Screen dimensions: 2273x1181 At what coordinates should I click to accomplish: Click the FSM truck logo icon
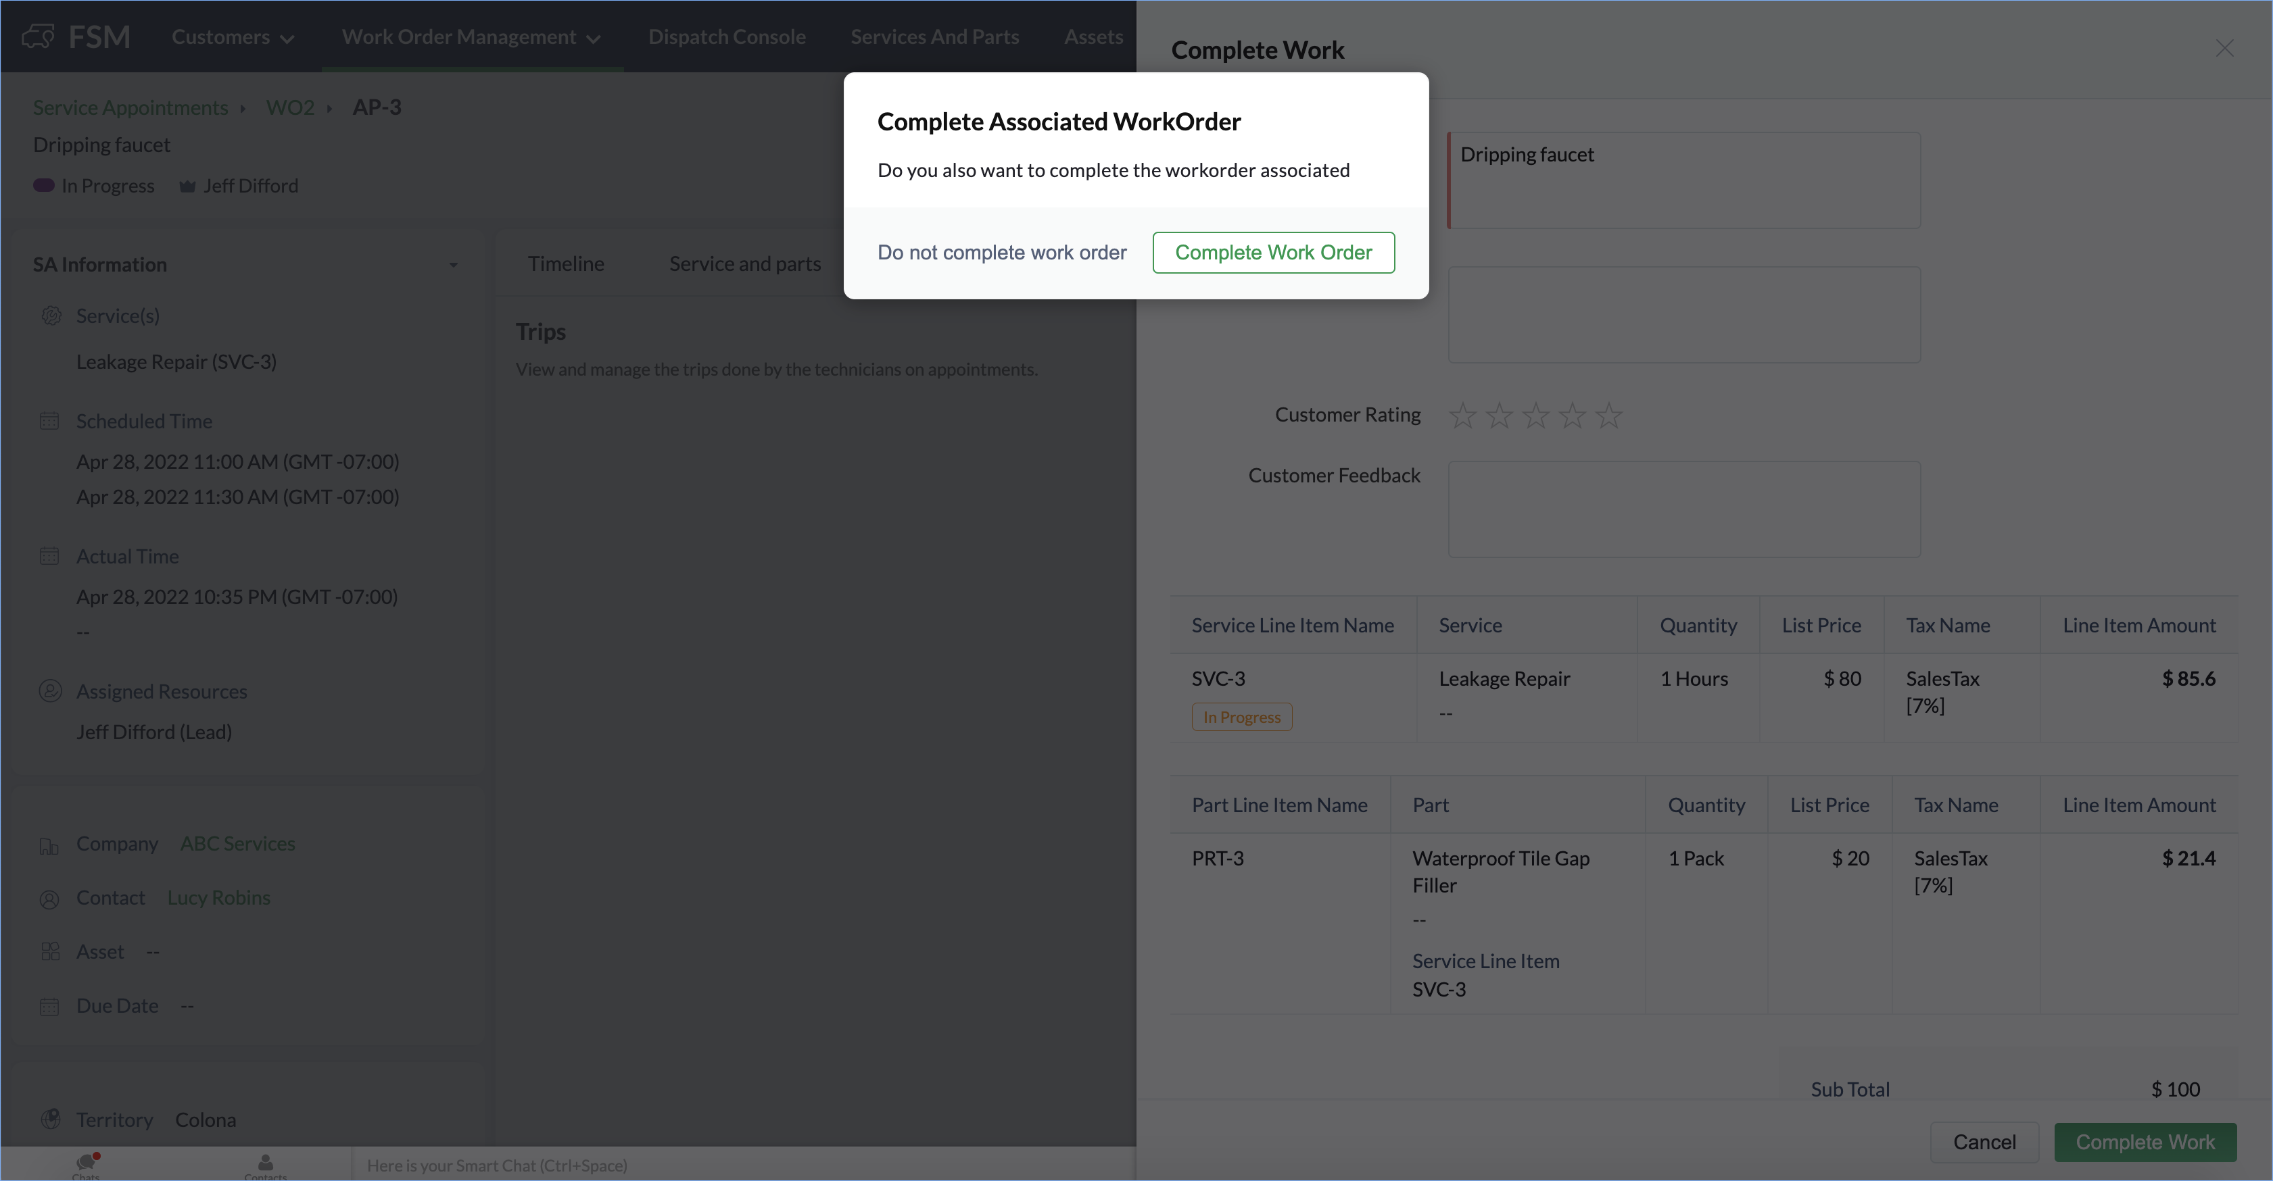pyautogui.click(x=38, y=36)
